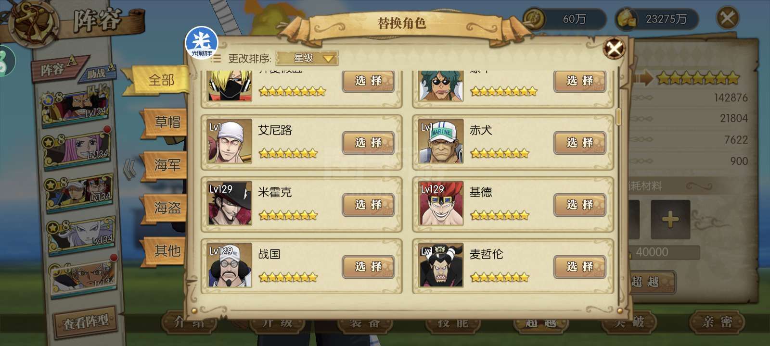Pick 赤犬 using its 选择 button
Screen dimensions: 770x346
pos(579,143)
